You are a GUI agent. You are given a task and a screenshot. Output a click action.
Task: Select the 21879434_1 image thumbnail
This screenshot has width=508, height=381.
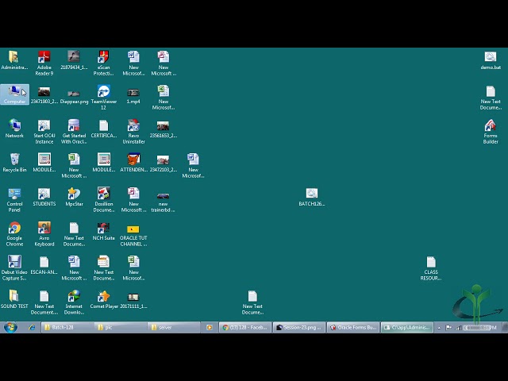74,60
